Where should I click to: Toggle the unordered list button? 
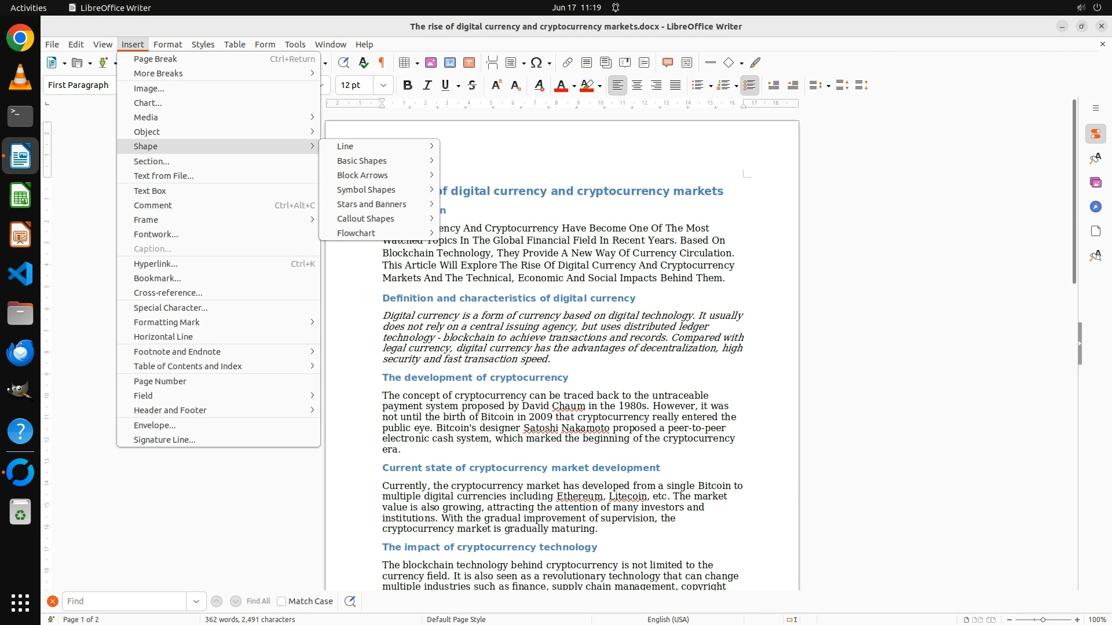tap(697, 85)
